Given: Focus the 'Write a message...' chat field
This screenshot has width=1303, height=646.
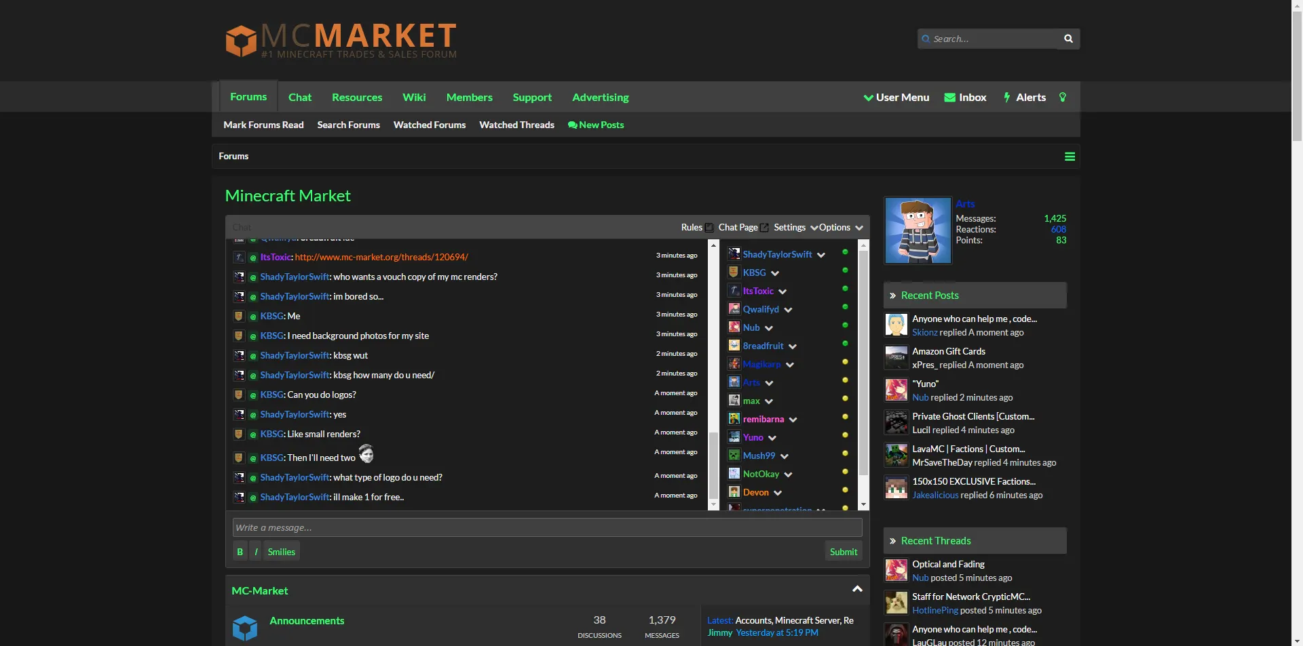Looking at the screenshot, I should click(x=547, y=527).
